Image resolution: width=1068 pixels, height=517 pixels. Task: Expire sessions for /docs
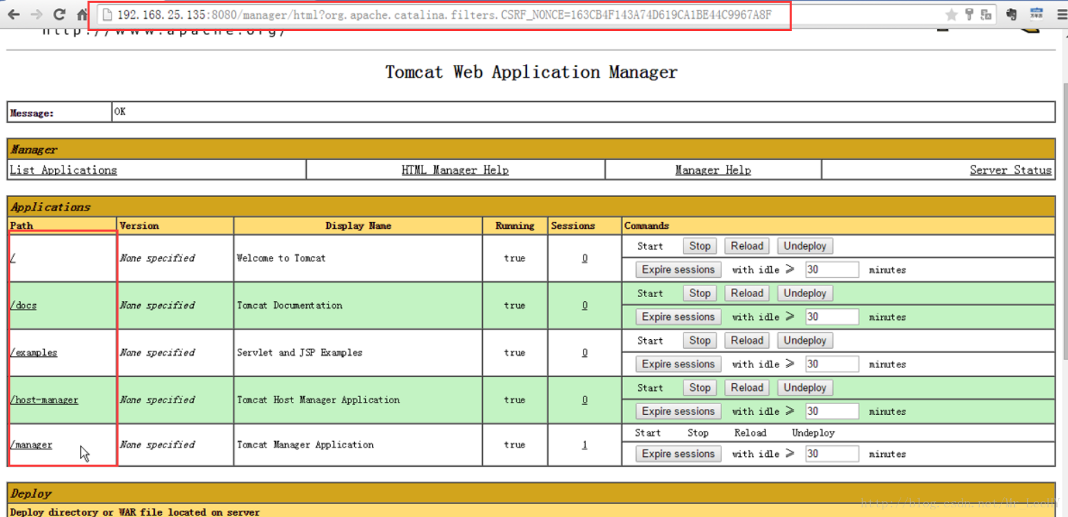[x=678, y=317]
